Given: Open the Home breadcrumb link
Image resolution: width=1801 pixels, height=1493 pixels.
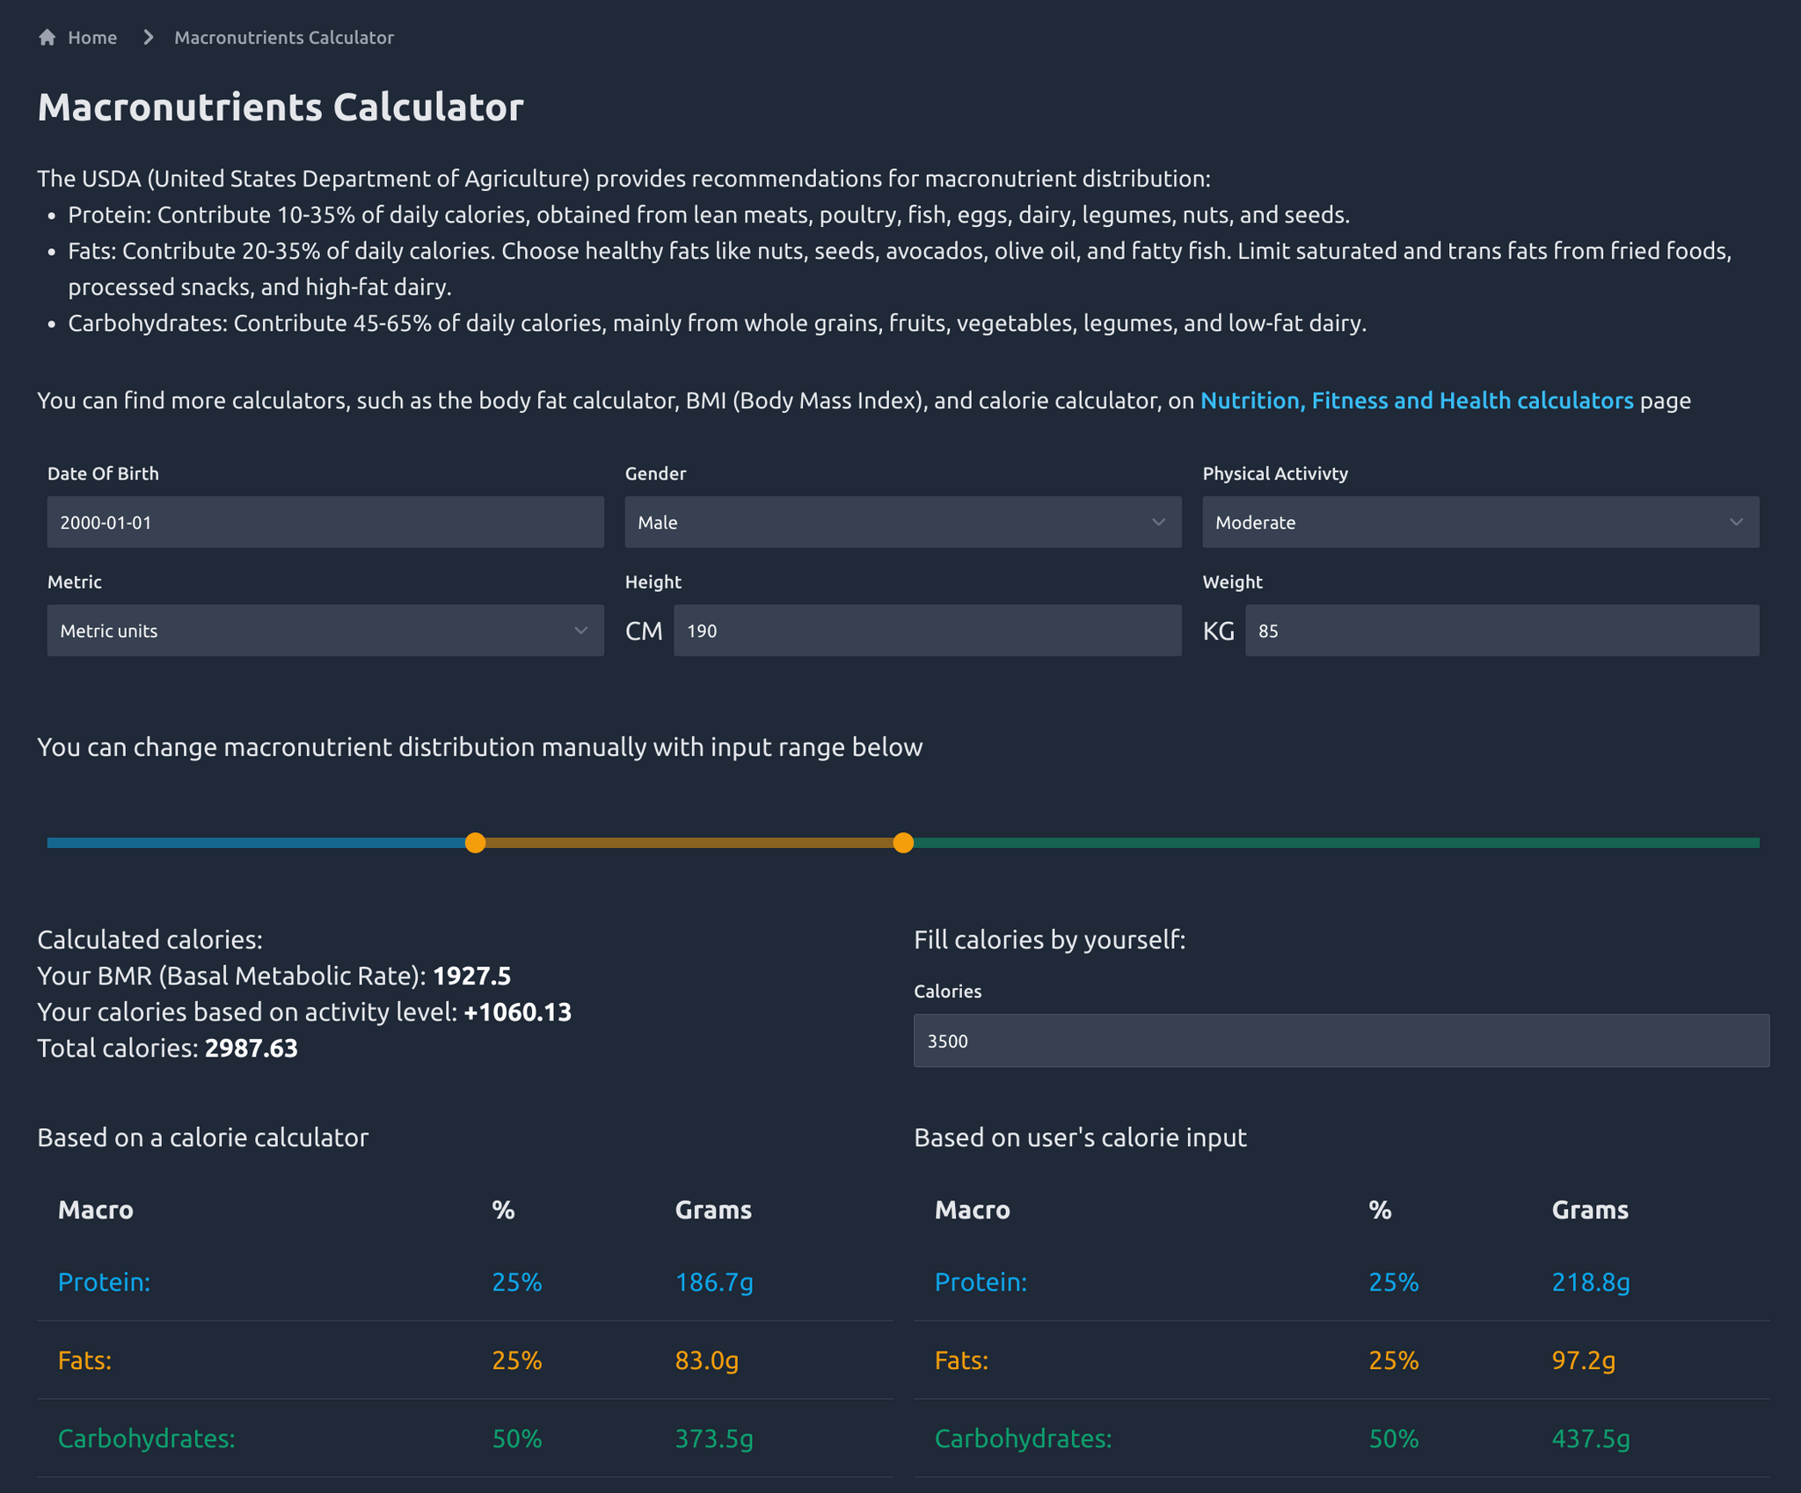Looking at the screenshot, I should tap(92, 37).
